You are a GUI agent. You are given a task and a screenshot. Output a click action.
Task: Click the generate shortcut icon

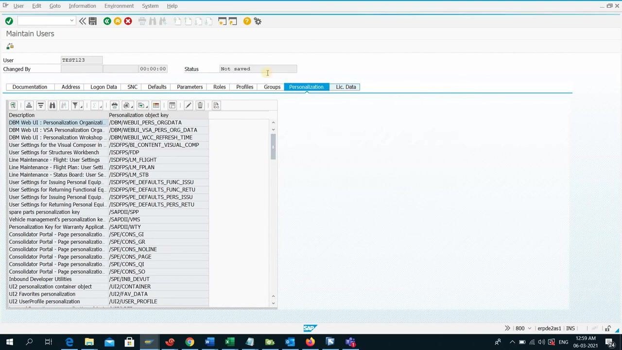(233, 21)
